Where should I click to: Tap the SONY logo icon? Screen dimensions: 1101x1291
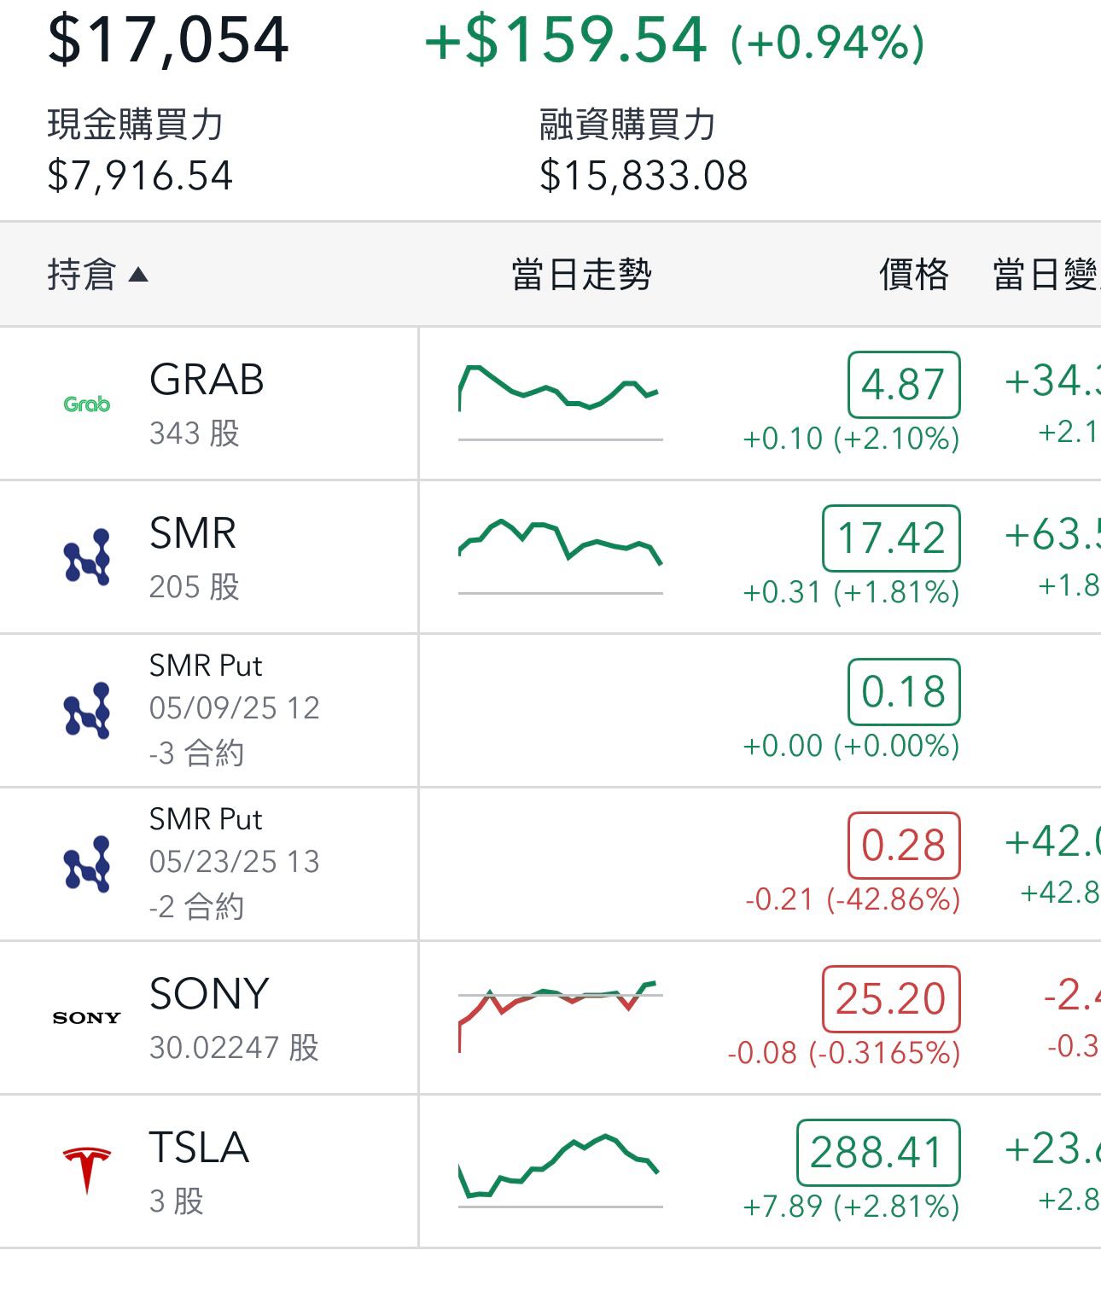87,1017
